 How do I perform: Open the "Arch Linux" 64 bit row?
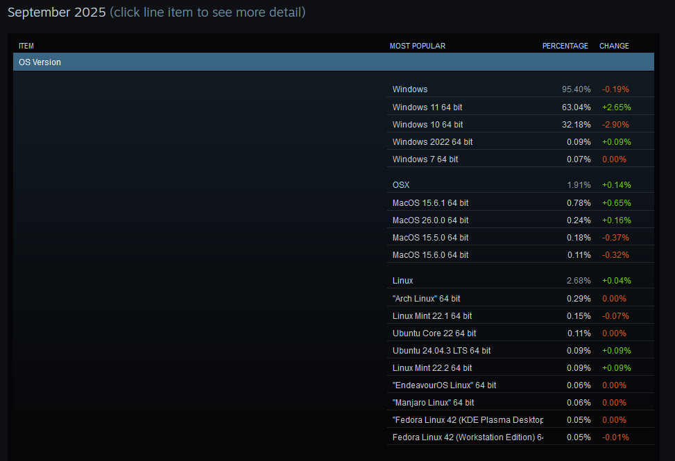point(426,299)
